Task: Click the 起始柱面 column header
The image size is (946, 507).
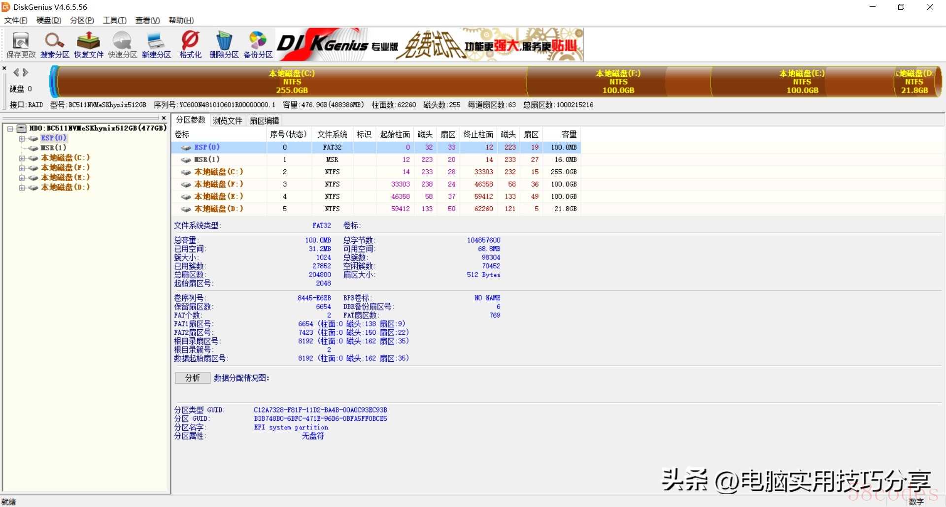Action: coord(395,134)
